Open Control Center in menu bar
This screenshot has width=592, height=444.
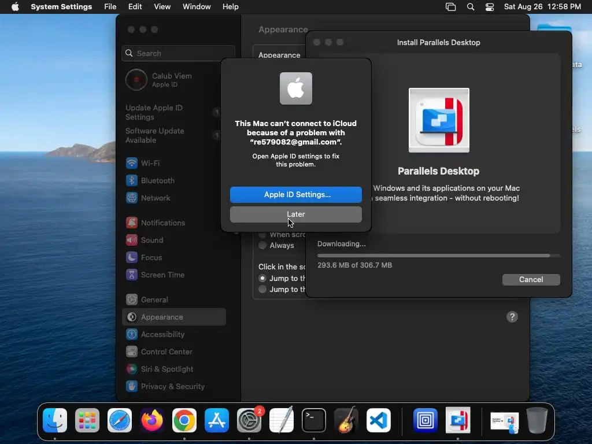[490, 7]
